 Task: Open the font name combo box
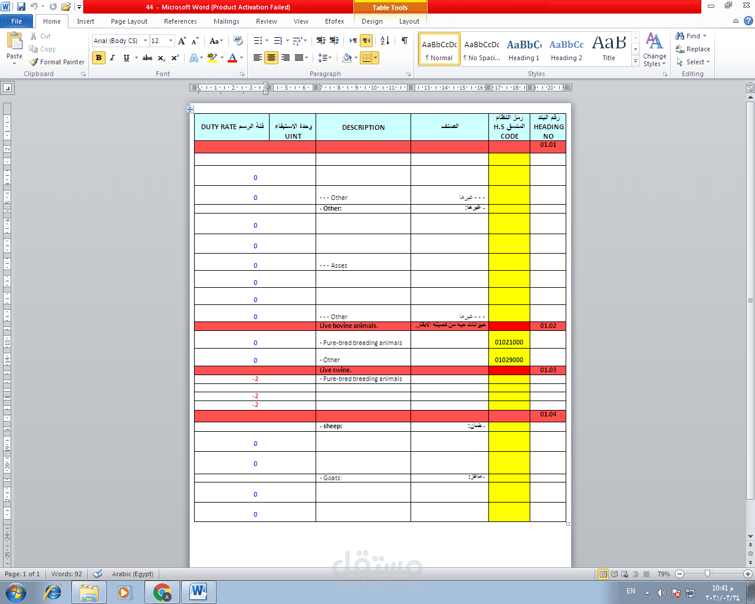[120, 41]
